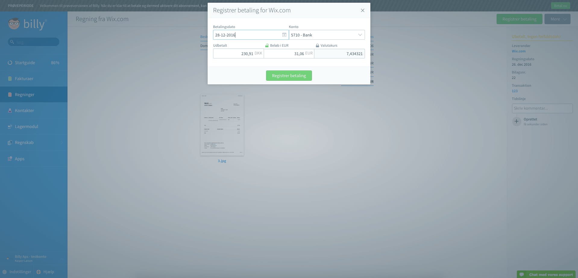Click the Indstillinger gear icon
The height and width of the screenshot is (278, 578).
[x=5, y=272]
